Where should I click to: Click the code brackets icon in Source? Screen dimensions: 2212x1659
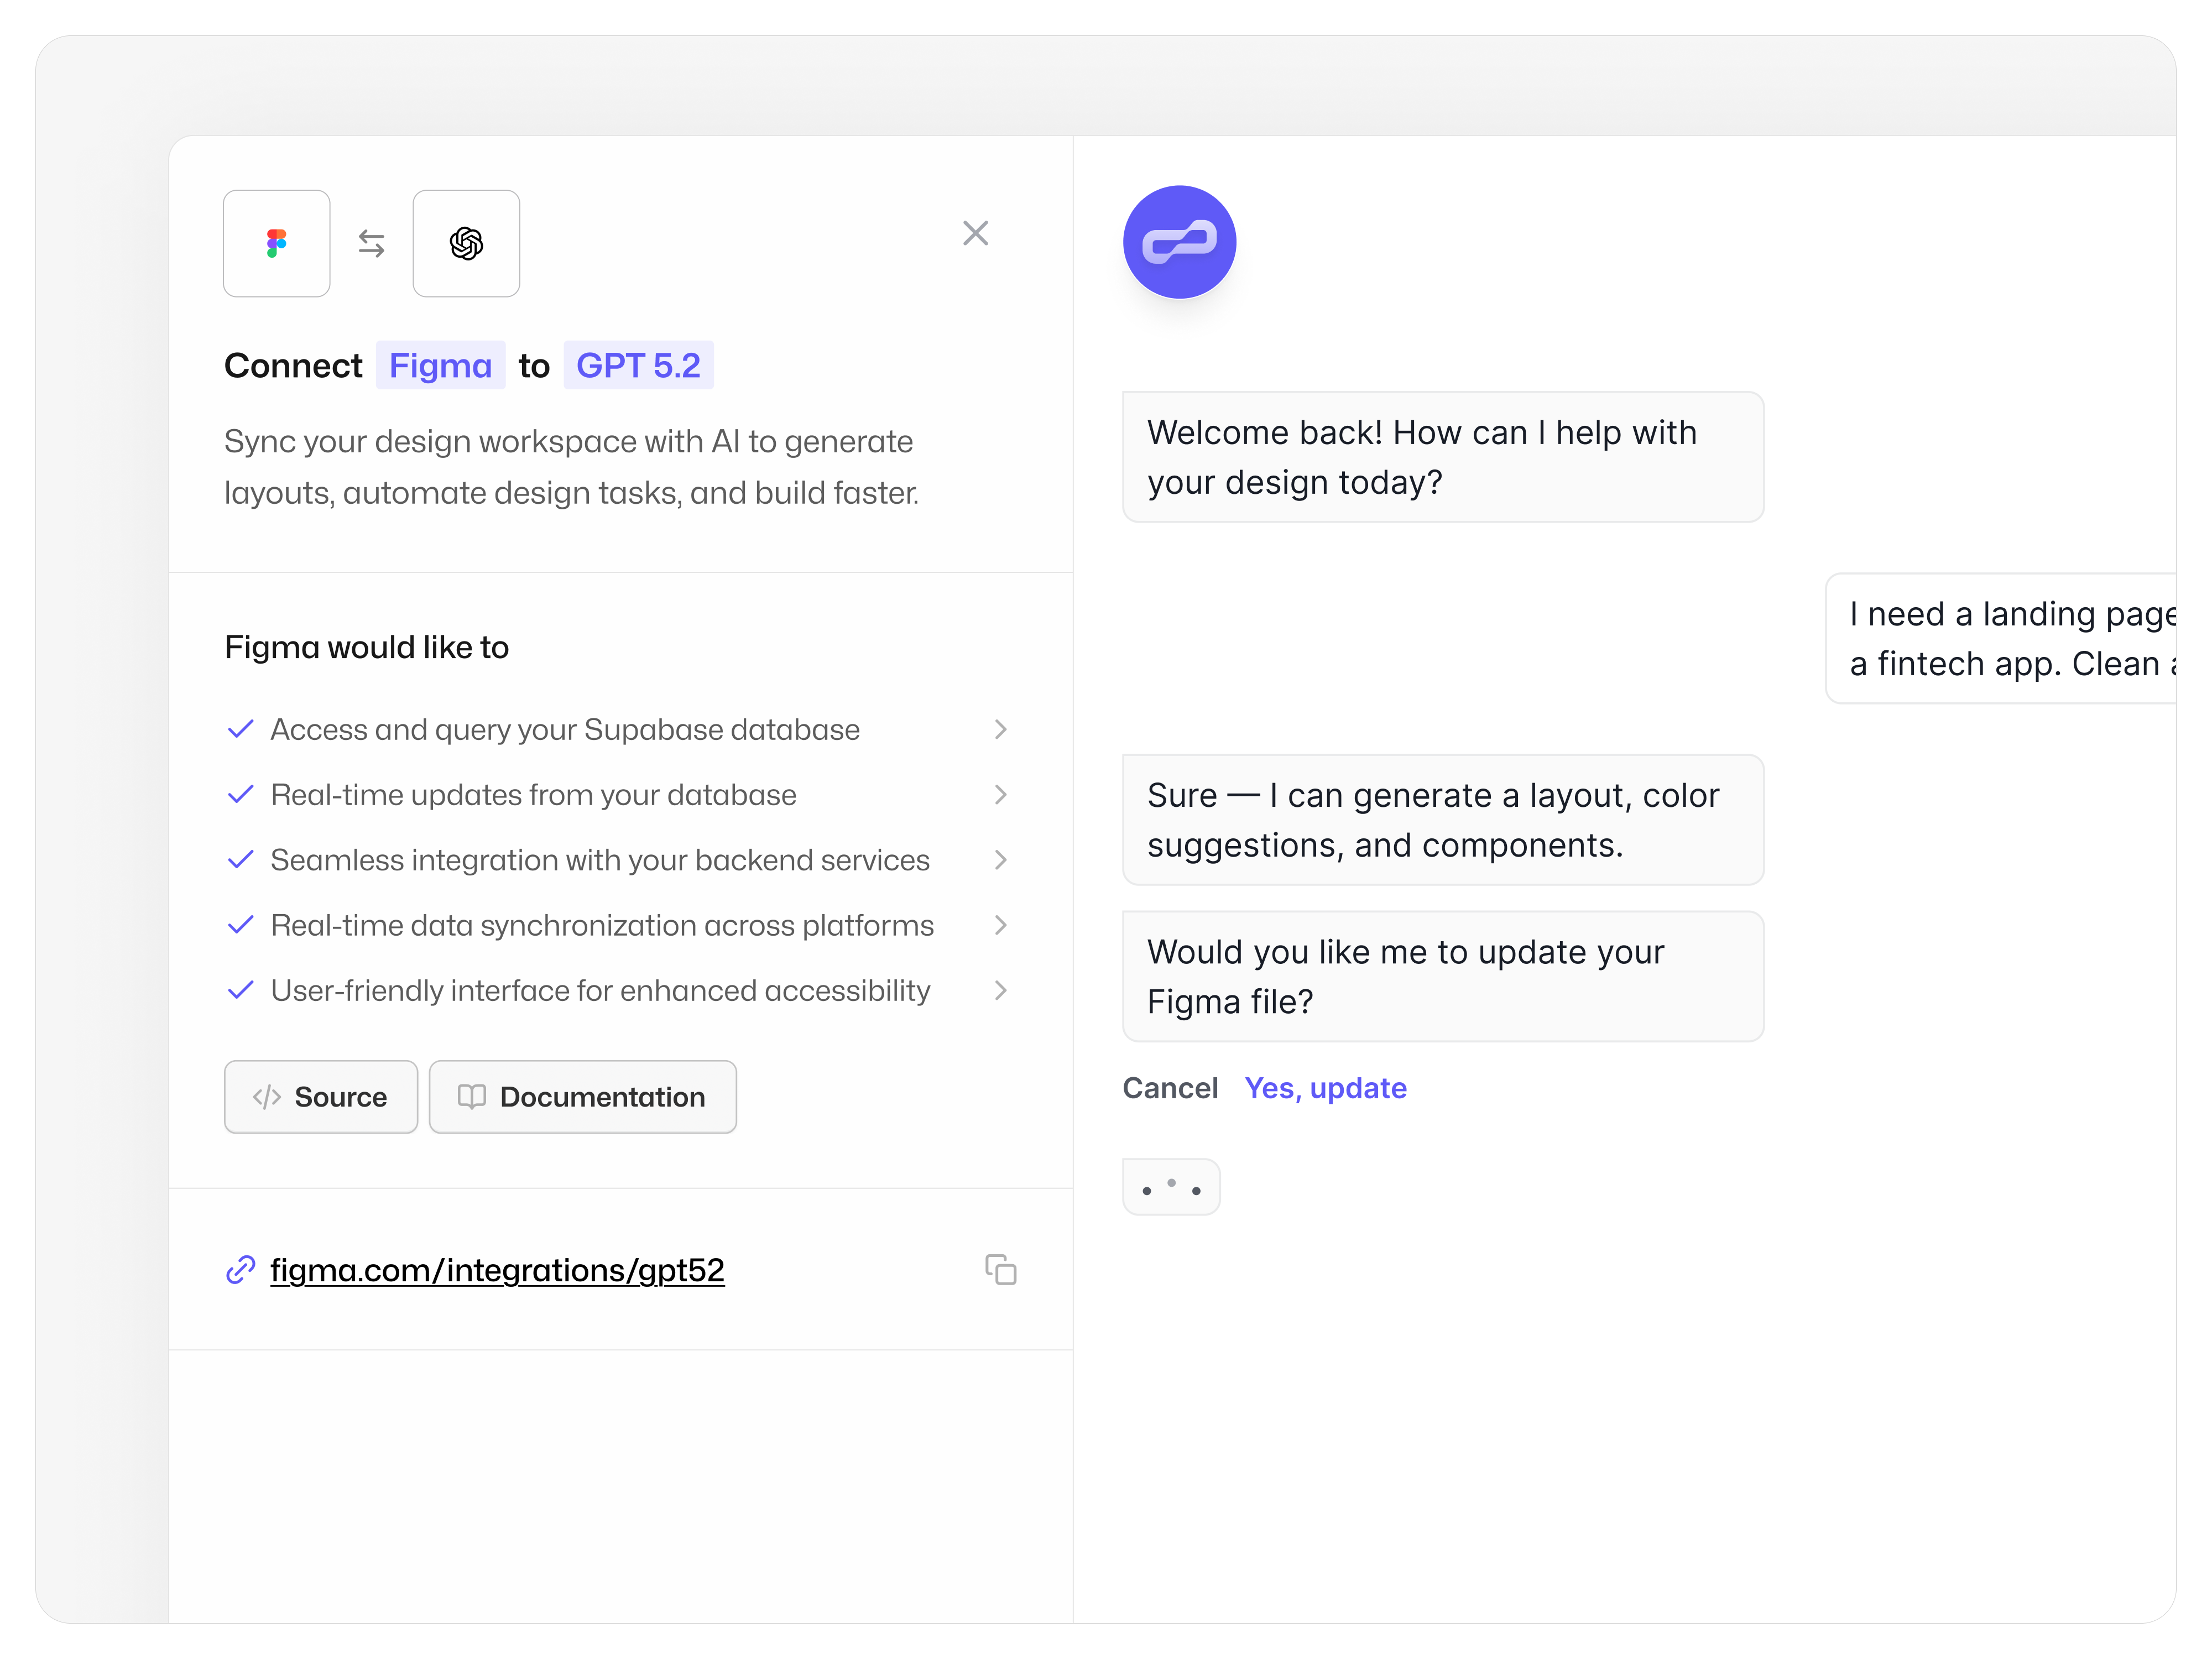click(x=267, y=1097)
